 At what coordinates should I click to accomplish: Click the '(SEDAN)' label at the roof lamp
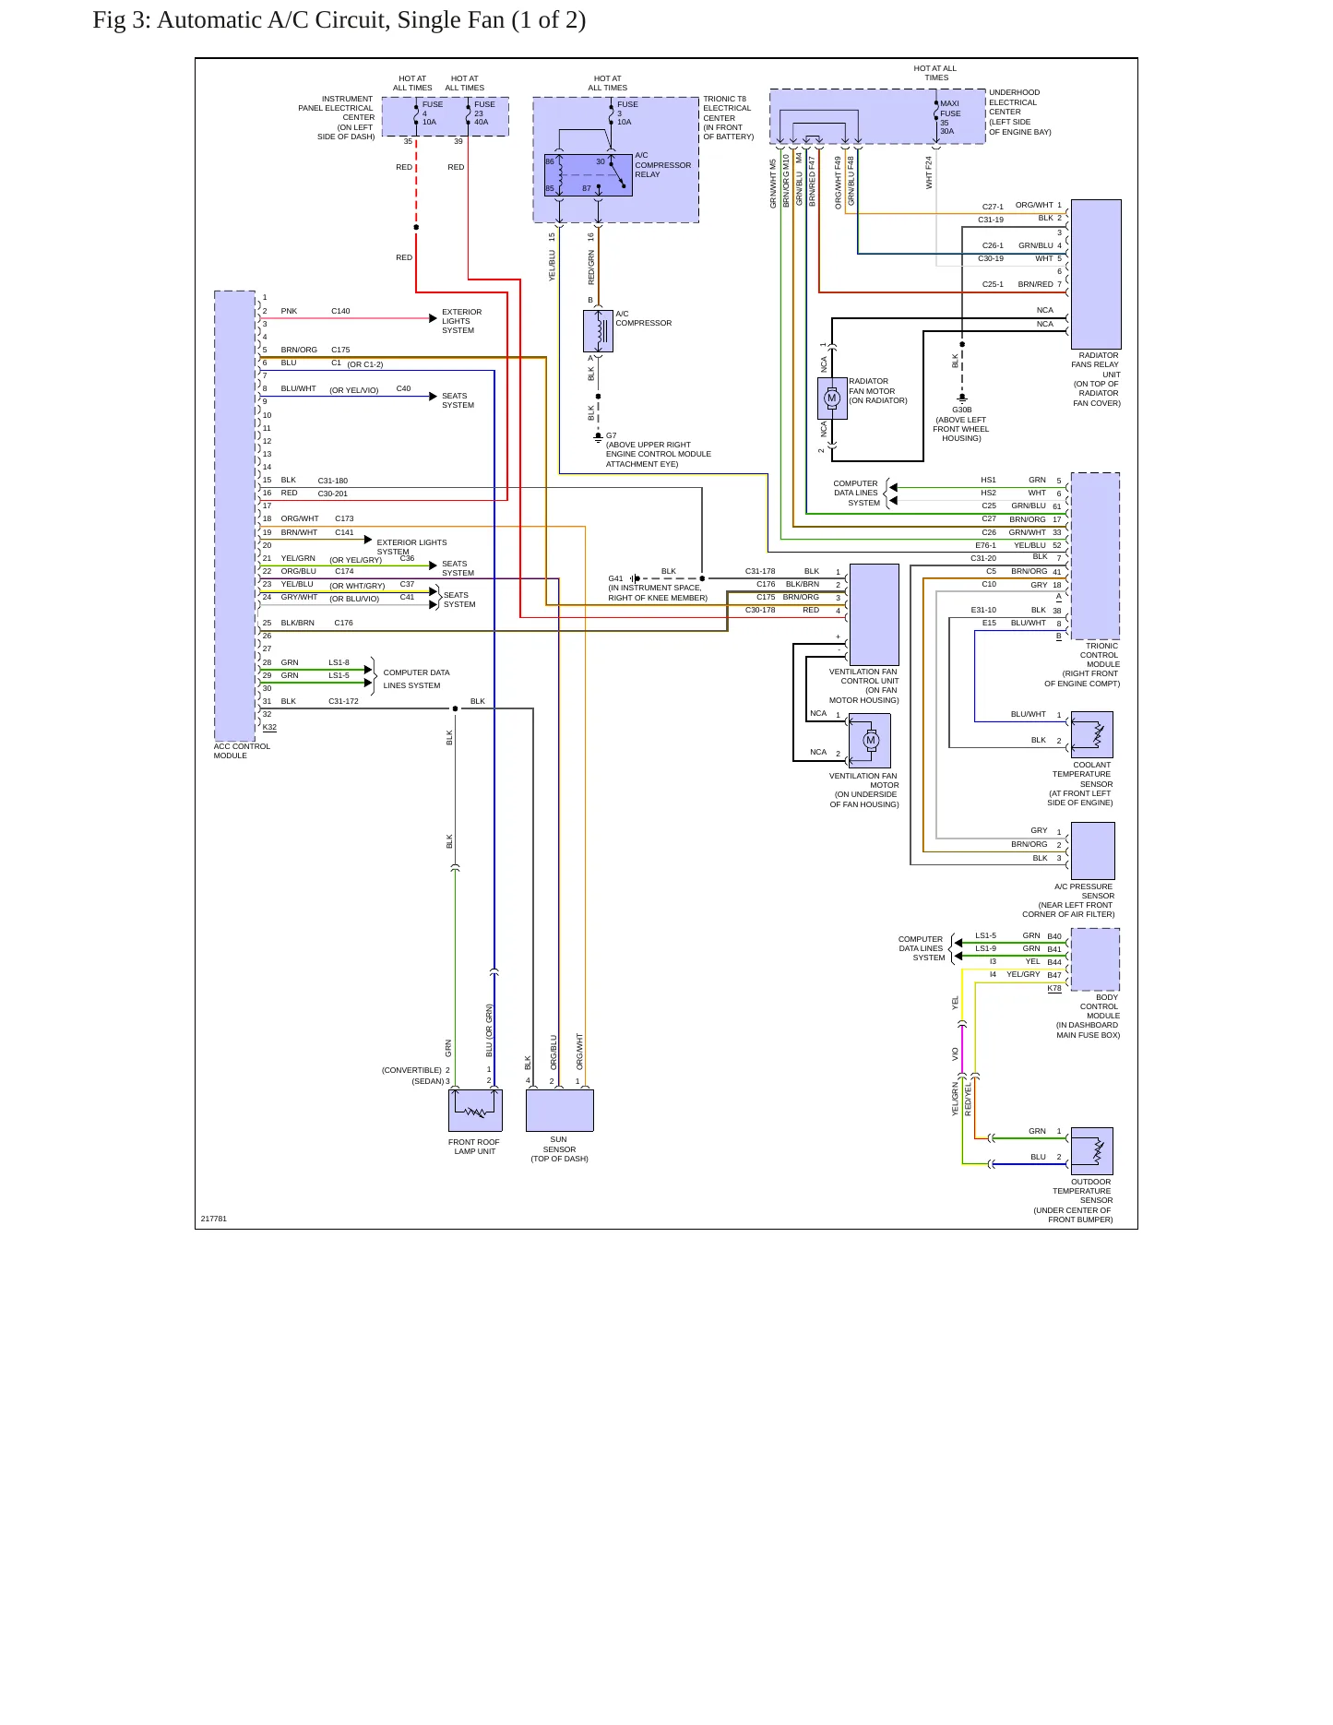pos(427,1081)
